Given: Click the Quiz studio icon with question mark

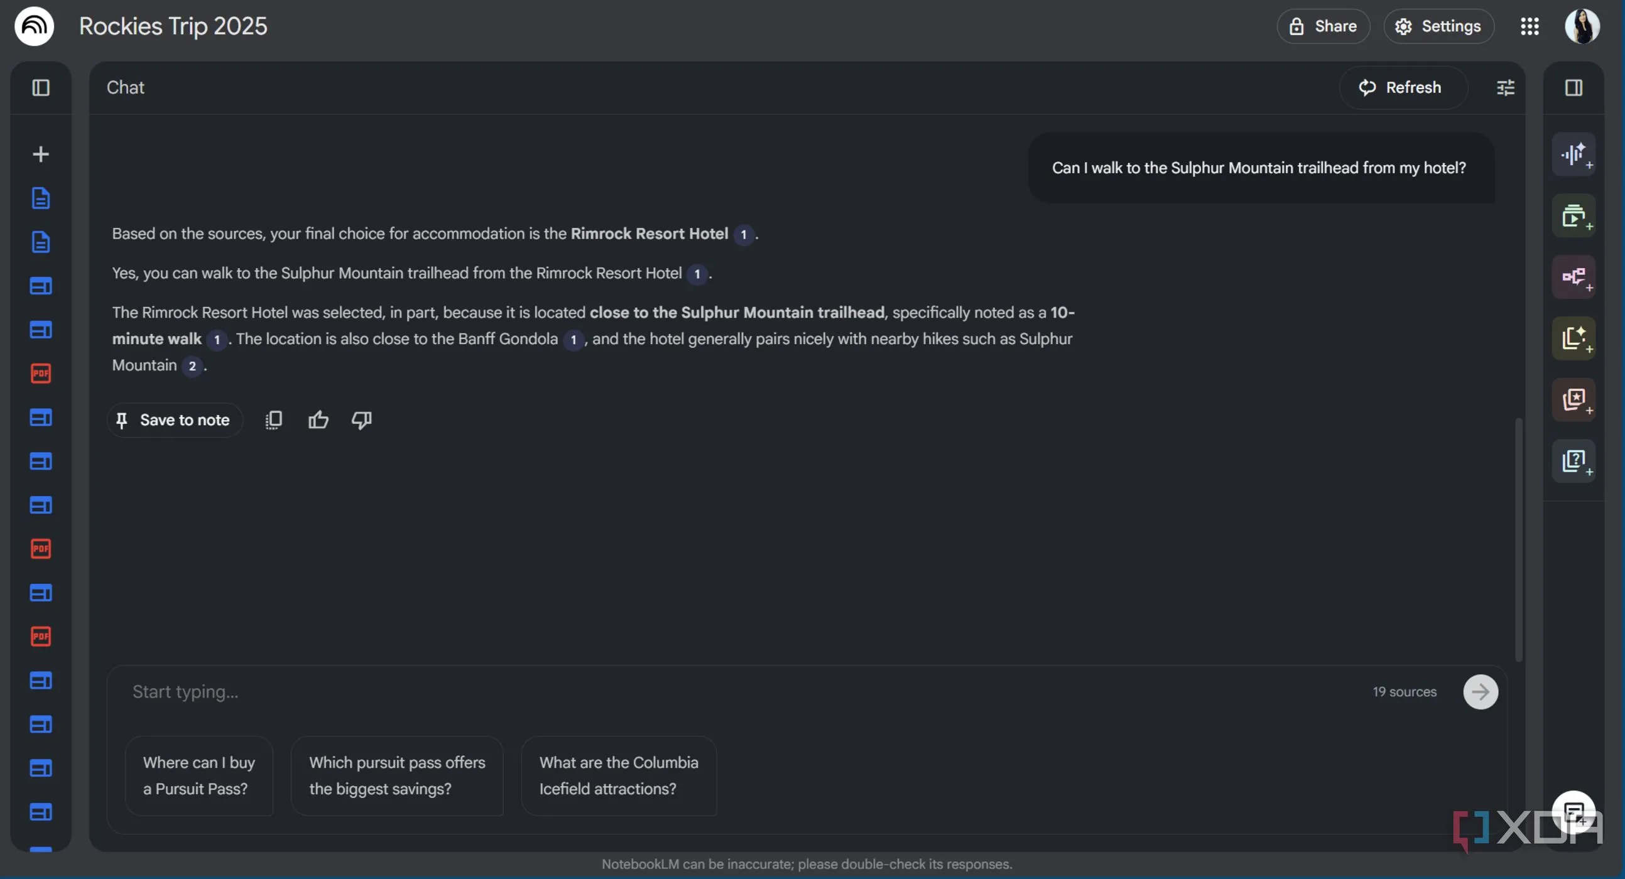Looking at the screenshot, I should 1573,461.
